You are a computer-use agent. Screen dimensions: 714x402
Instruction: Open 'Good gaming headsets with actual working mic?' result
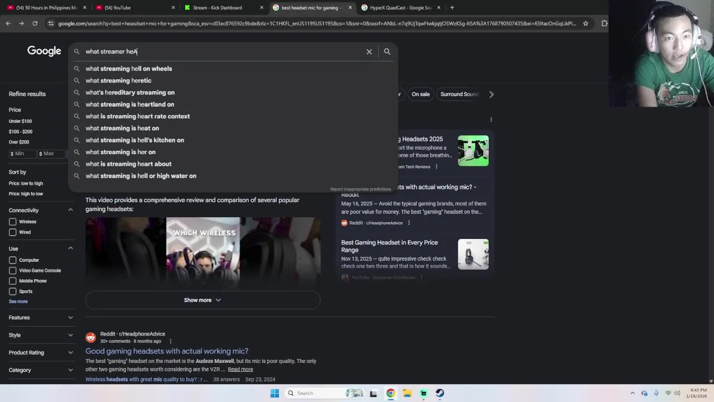click(167, 351)
